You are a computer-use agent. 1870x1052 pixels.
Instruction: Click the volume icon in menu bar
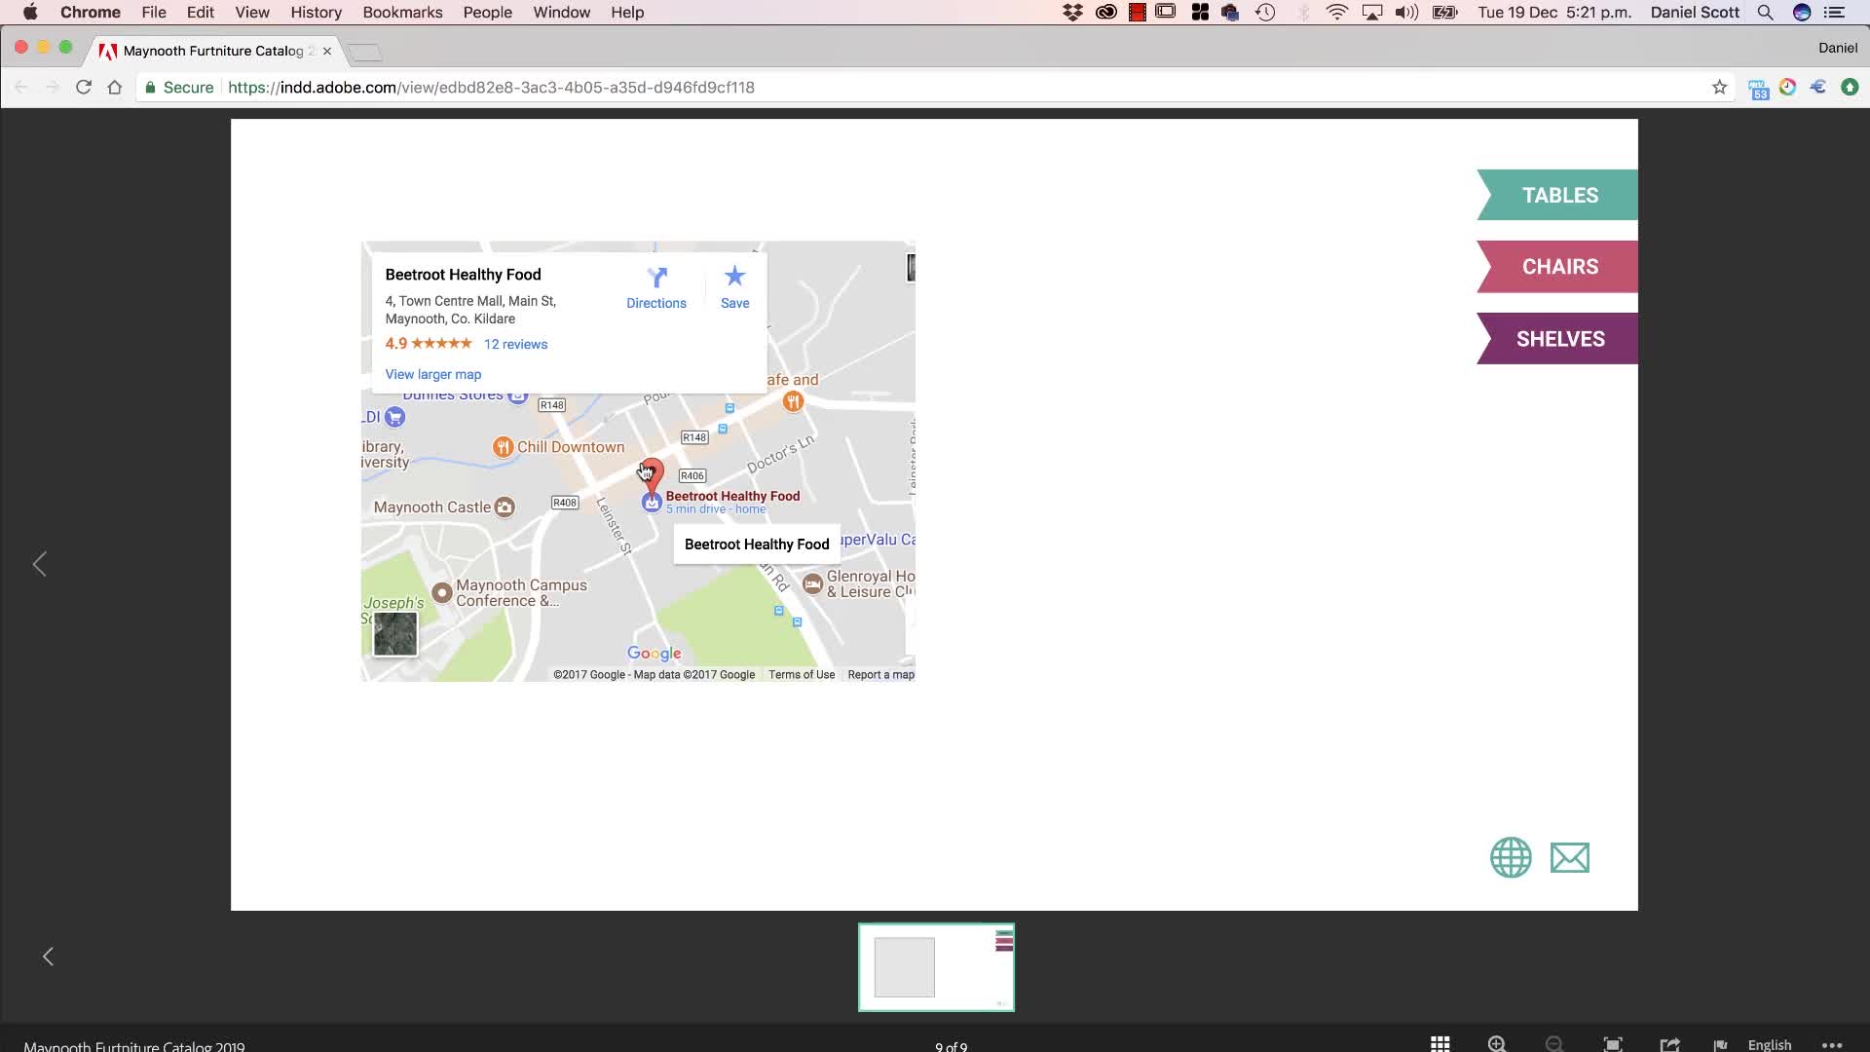[x=1406, y=12]
